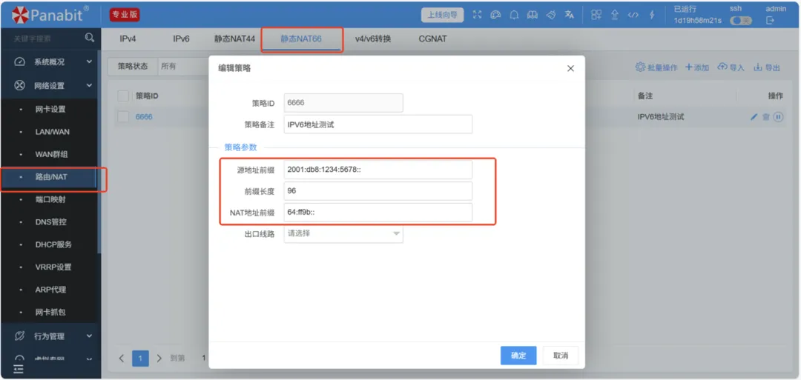Click the 确定 button in the dialog
Viewport: 801px width, 380px height.
pos(518,356)
